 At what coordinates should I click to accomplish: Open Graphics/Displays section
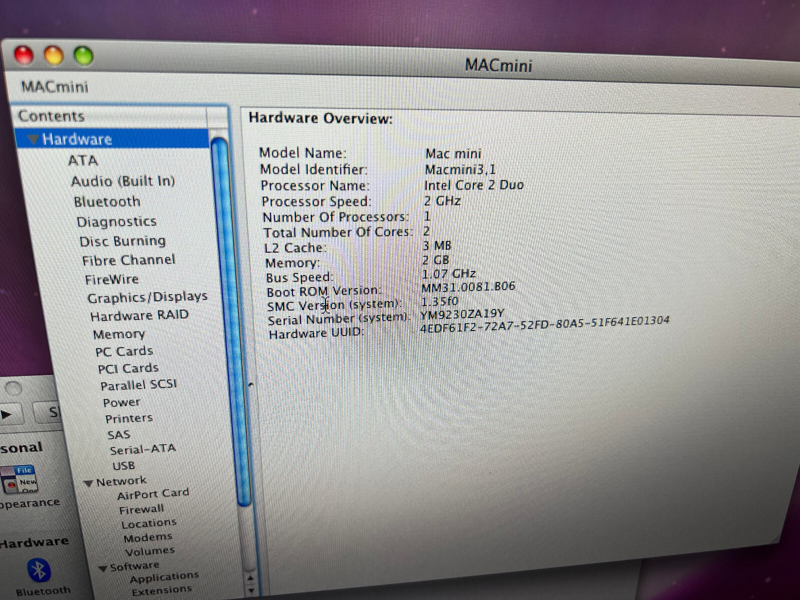point(147,297)
